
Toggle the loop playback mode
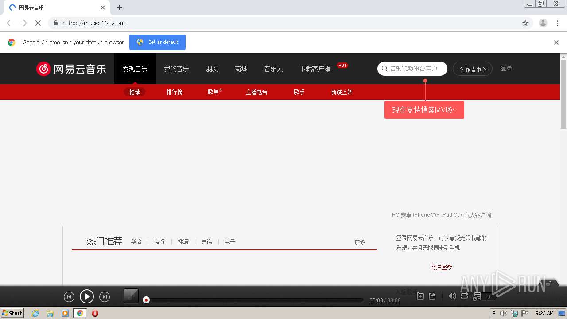(x=464, y=296)
